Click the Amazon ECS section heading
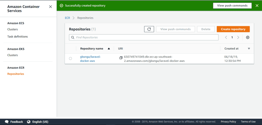 coord(16,23)
